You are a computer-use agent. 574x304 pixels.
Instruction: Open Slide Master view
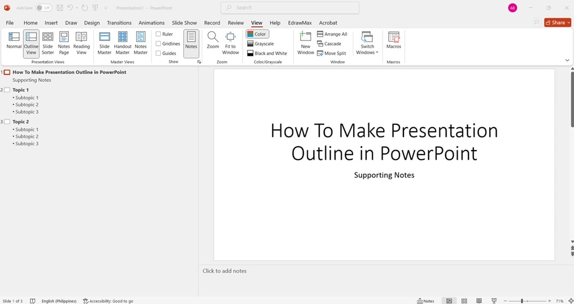pos(104,44)
